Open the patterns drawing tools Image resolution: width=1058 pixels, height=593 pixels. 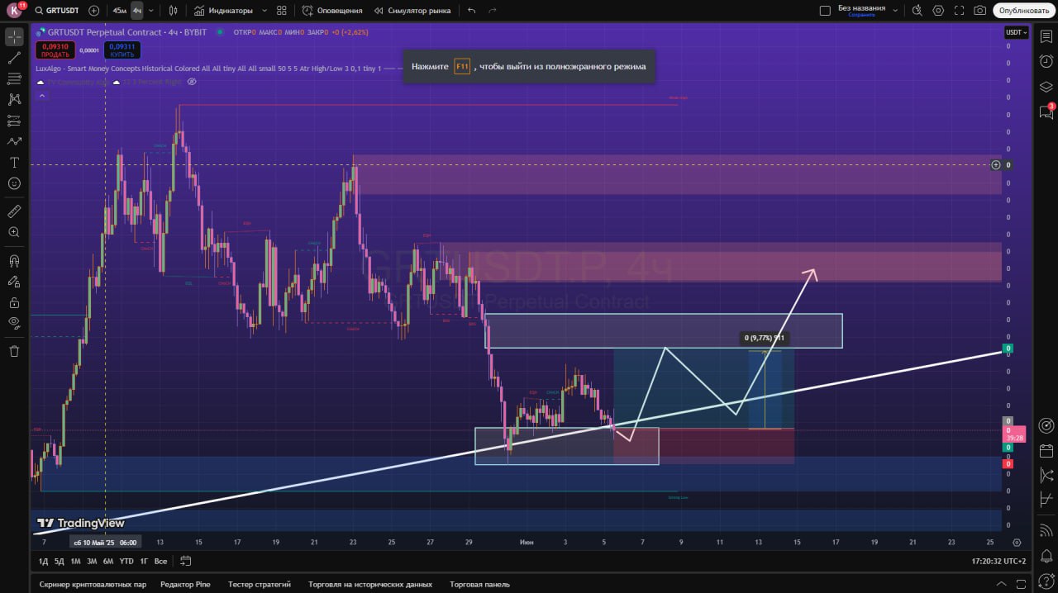(x=14, y=99)
